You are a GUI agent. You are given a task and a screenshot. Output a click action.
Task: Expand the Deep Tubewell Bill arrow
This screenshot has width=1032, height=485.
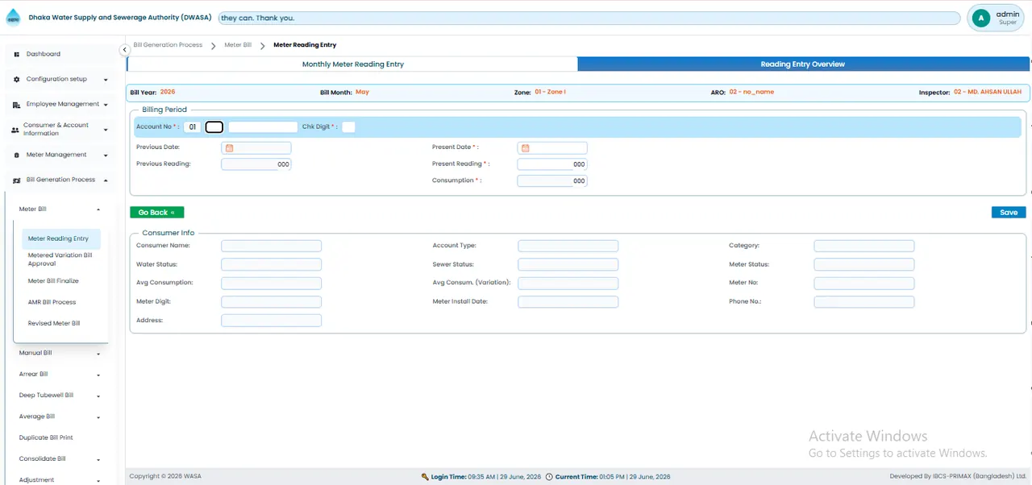(98, 396)
